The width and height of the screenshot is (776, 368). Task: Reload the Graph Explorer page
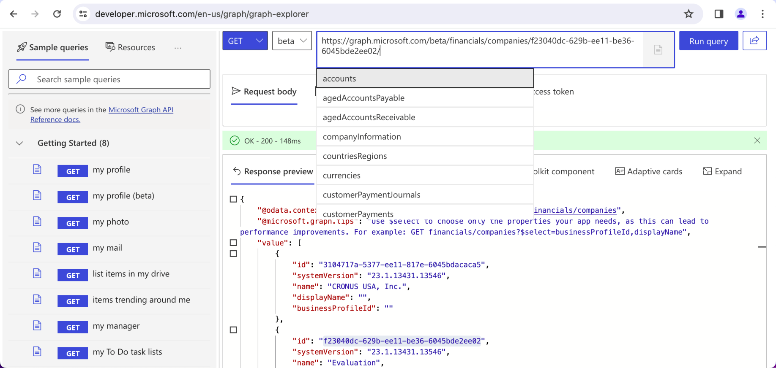pos(57,14)
